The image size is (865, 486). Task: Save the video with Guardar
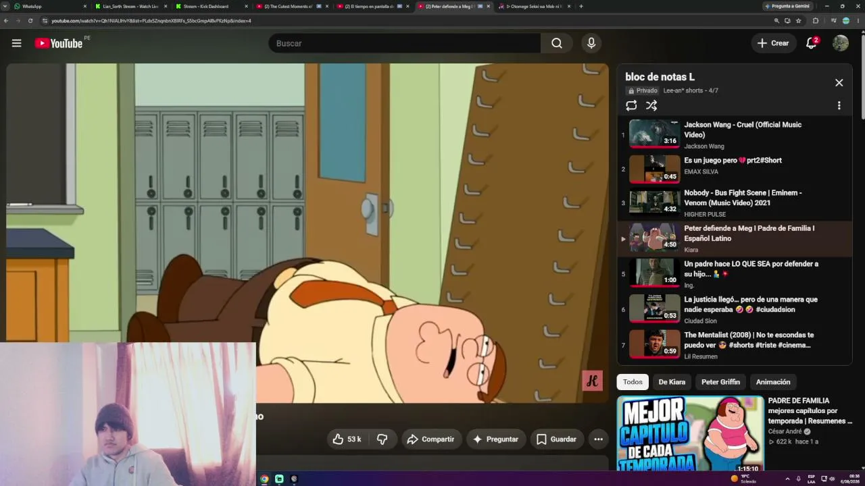click(556, 439)
